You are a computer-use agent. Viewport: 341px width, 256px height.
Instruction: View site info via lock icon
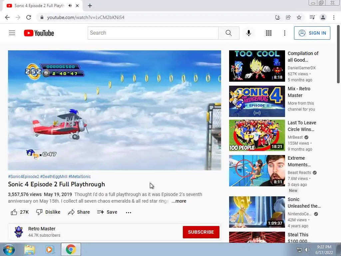(x=42, y=17)
